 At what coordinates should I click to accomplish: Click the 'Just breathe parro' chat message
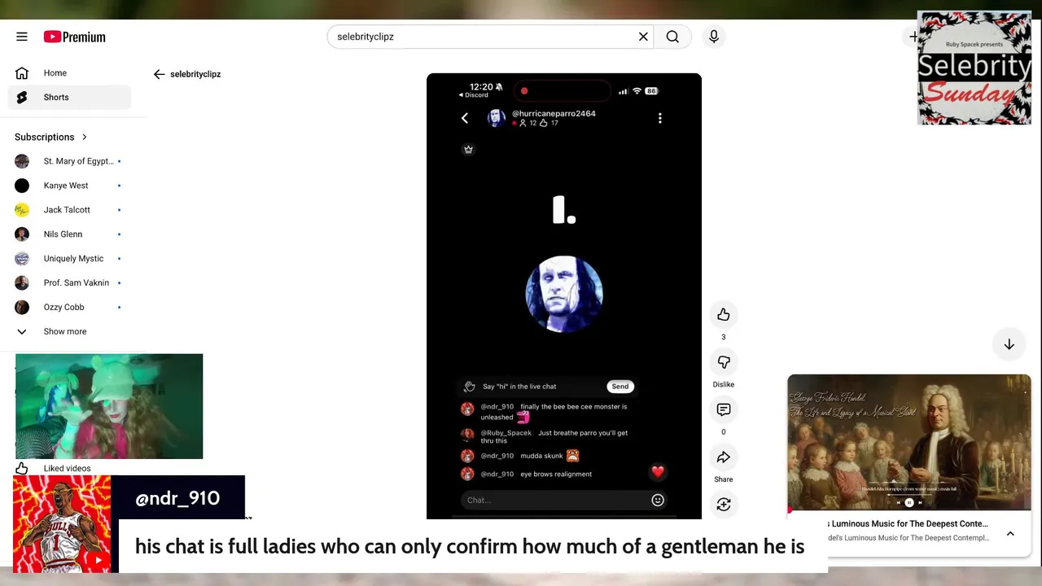click(554, 437)
